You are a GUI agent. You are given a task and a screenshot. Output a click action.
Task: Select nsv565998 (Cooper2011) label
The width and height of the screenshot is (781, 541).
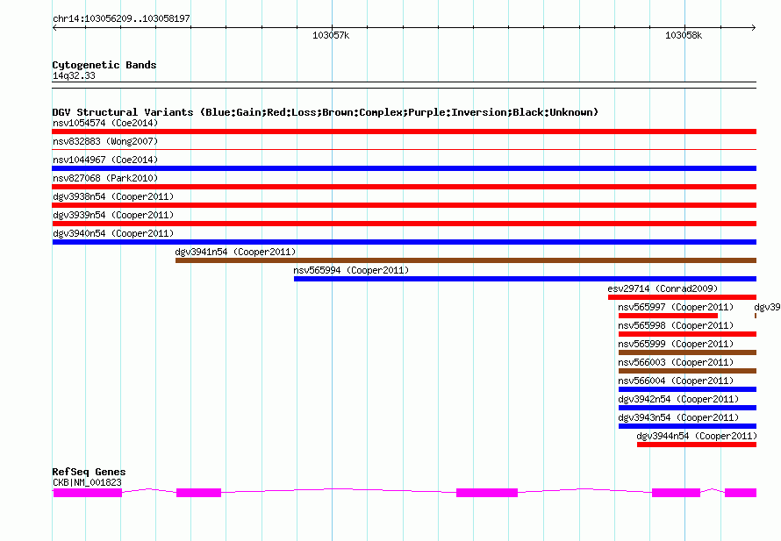(676, 325)
